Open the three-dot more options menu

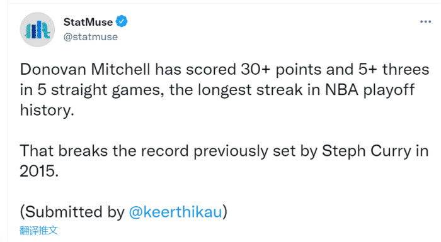click(425, 21)
